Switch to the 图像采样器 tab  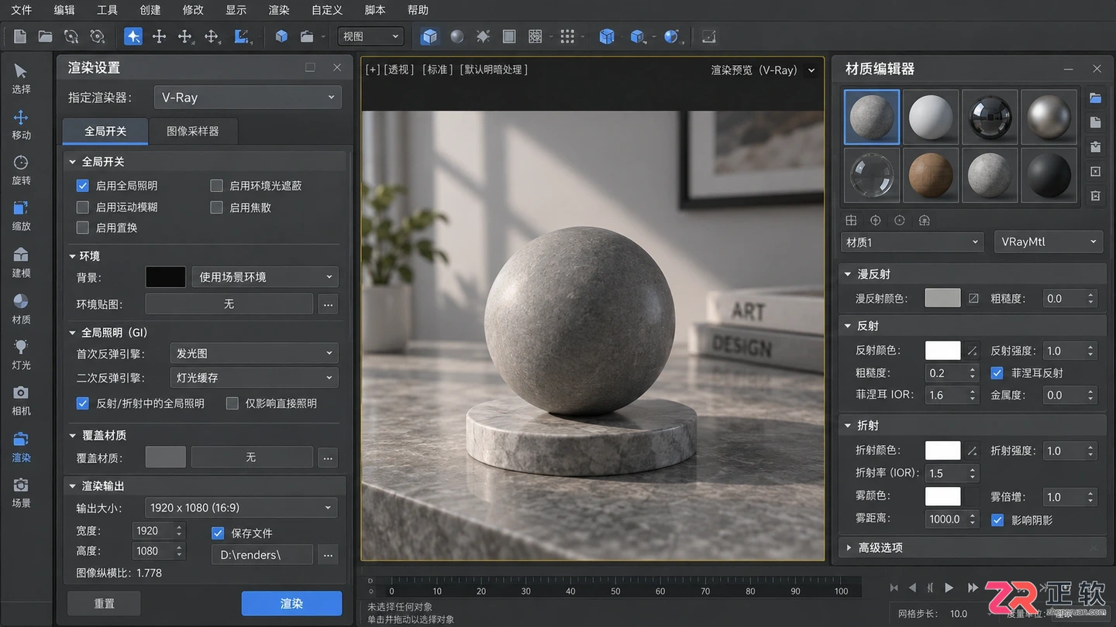point(193,131)
